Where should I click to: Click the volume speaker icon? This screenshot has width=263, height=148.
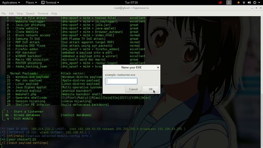[x=249, y=2]
